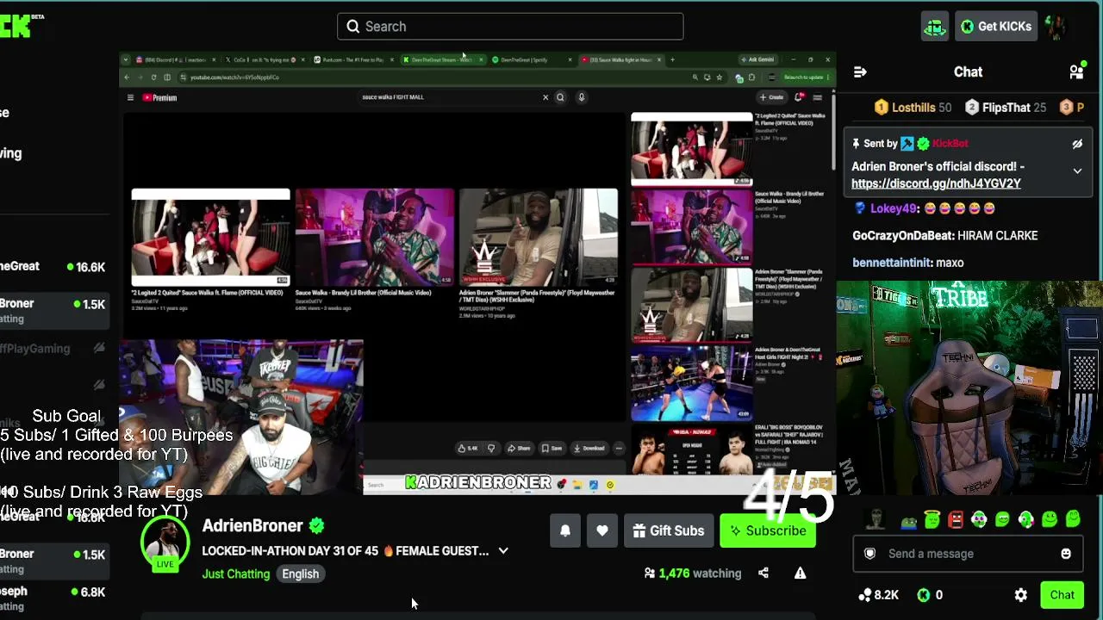Collapse the chat panel with the arrow icon
Image resolution: width=1103 pixels, height=620 pixels.
click(860, 72)
